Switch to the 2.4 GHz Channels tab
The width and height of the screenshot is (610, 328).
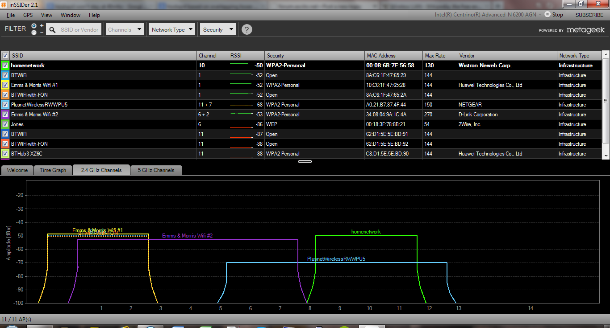click(x=101, y=170)
